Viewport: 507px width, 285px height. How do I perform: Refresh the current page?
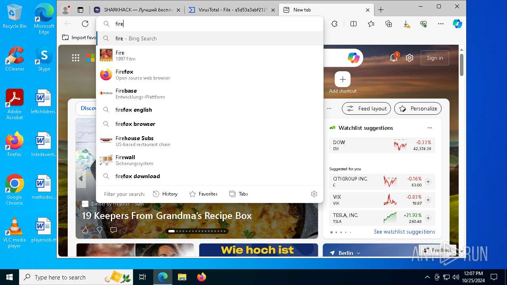click(85, 24)
